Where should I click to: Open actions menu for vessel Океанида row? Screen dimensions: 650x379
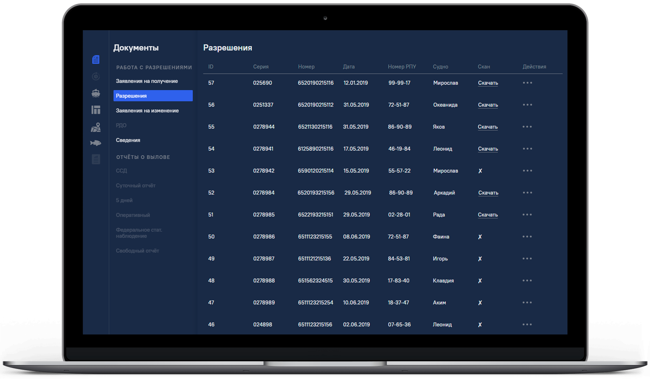[x=527, y=105]
